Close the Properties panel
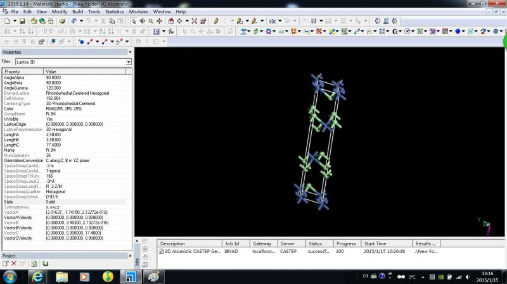Screen dimensions: 507x284 click(x=130, y=52)
